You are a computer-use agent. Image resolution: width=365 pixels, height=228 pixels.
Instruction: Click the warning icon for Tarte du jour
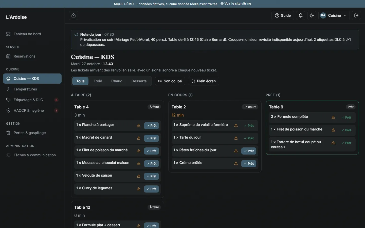coord(236,138)
